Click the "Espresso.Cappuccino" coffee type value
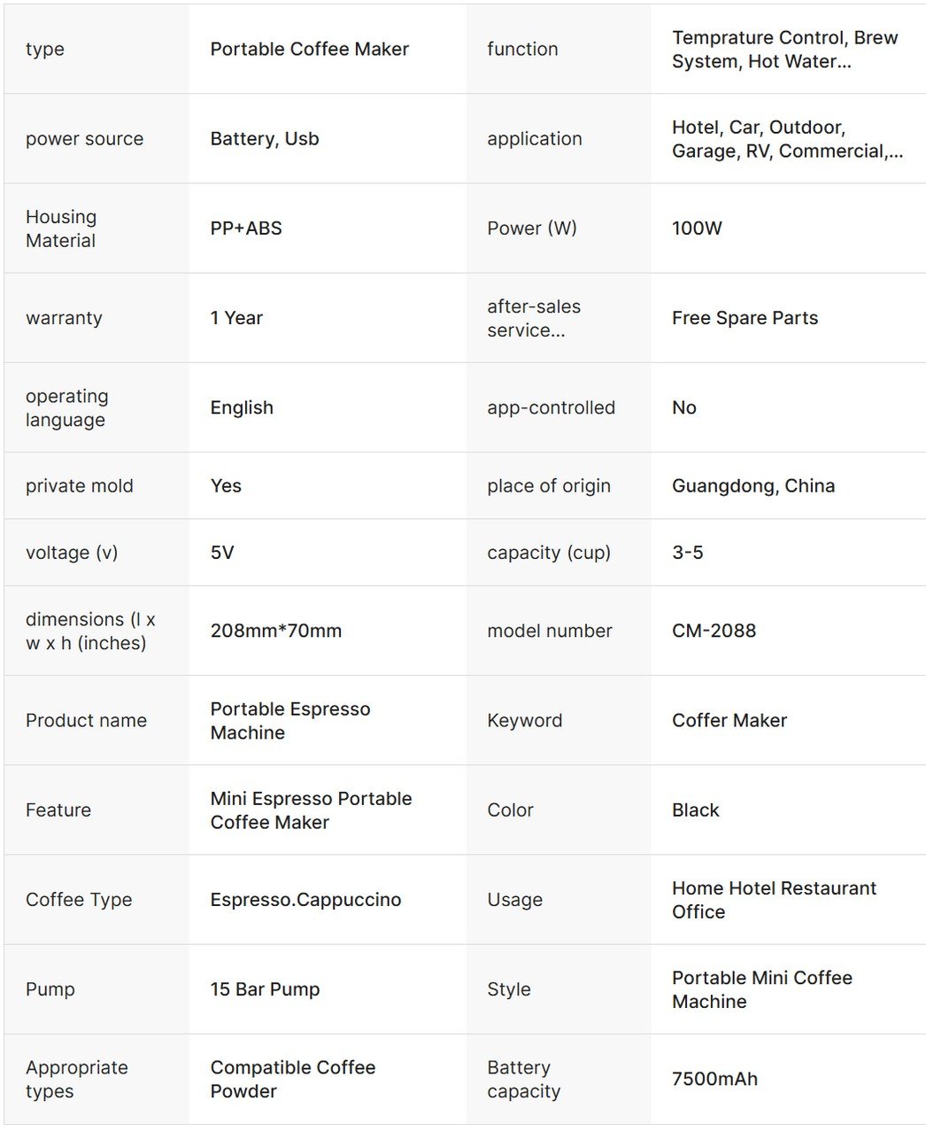The image size is (926, 1131). pyautogui.click(x=305, y=900)
